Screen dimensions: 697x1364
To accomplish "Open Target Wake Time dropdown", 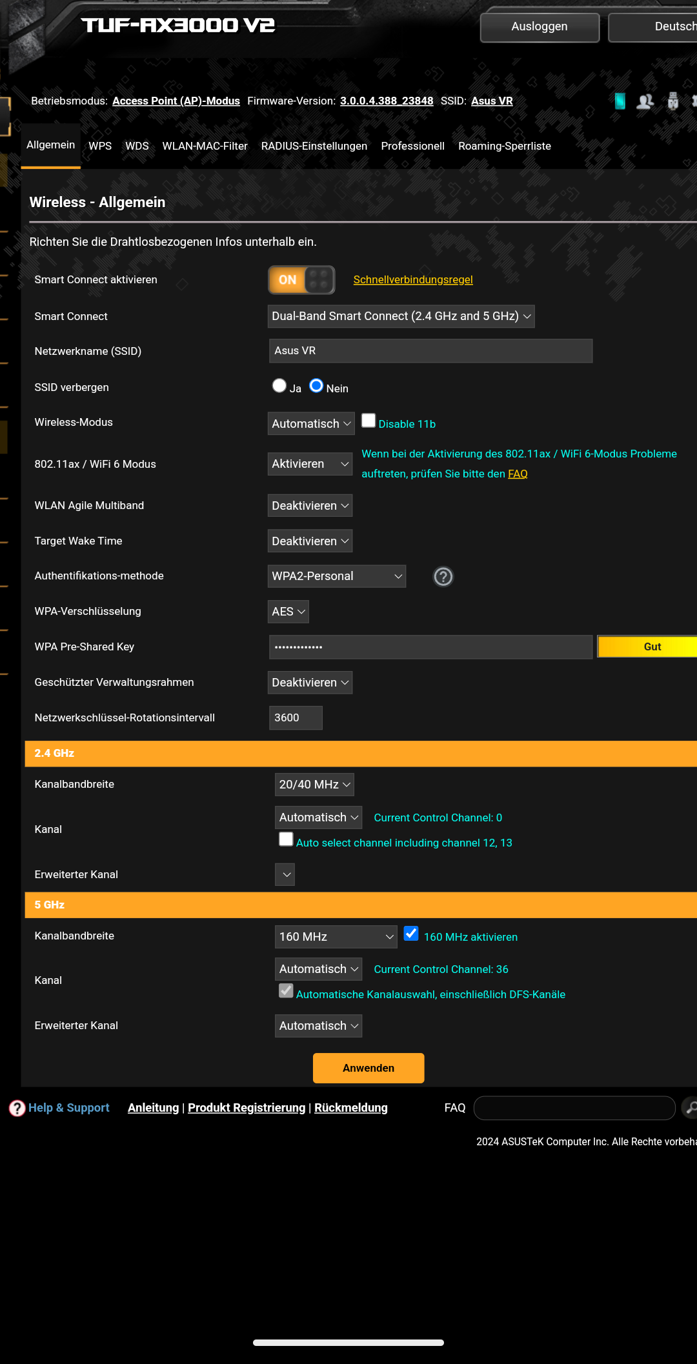I will tap(310, 541).
